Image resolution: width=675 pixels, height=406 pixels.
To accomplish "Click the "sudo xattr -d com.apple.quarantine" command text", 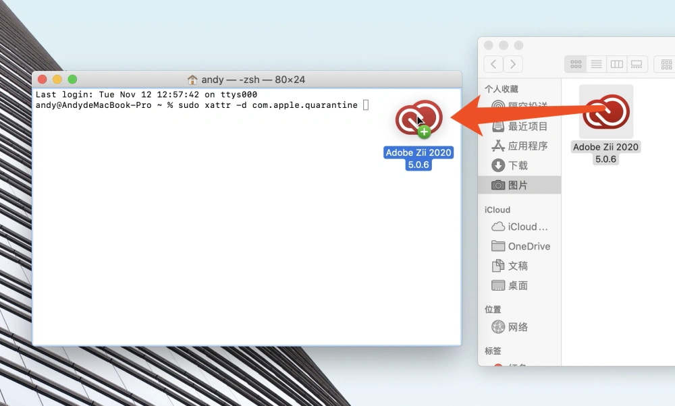I will 268,105.
